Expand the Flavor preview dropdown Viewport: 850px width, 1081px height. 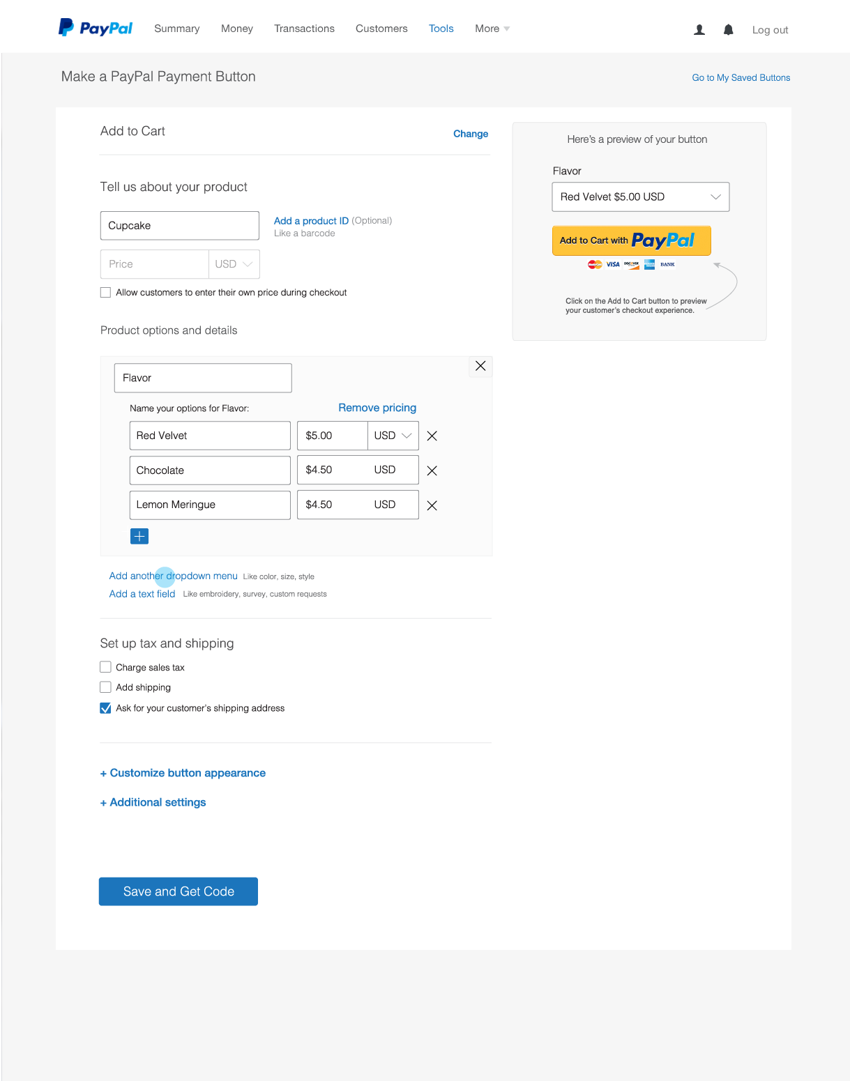(x=640, y=197)
